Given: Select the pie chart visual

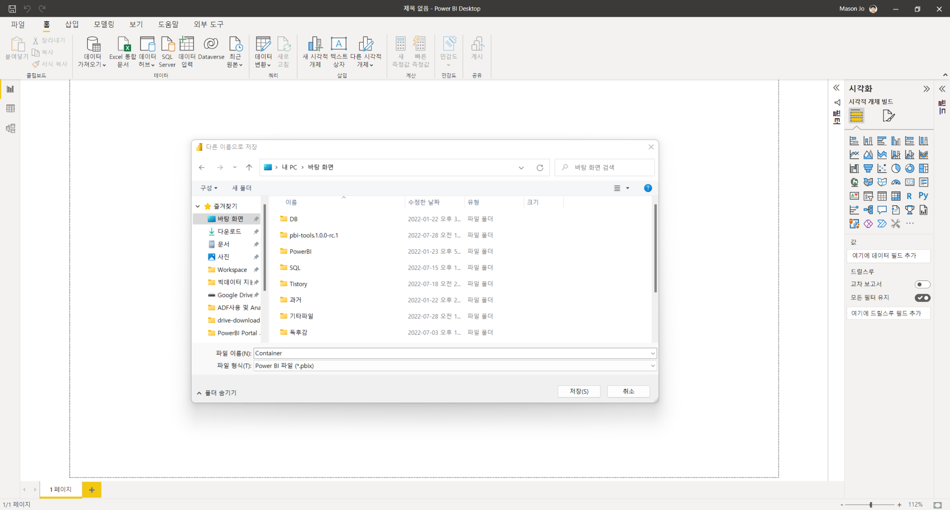Looking at the screenshot, I should [896, 169].
